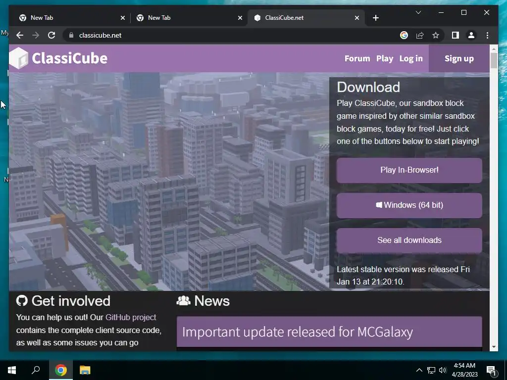Switch to the second New Tab

(x=189, y=18)
